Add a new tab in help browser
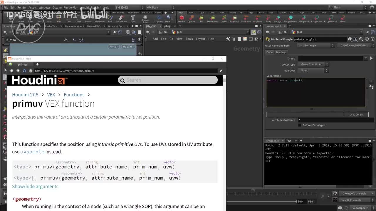This screenshot has width=376, height=211. (x=37, y=64)
